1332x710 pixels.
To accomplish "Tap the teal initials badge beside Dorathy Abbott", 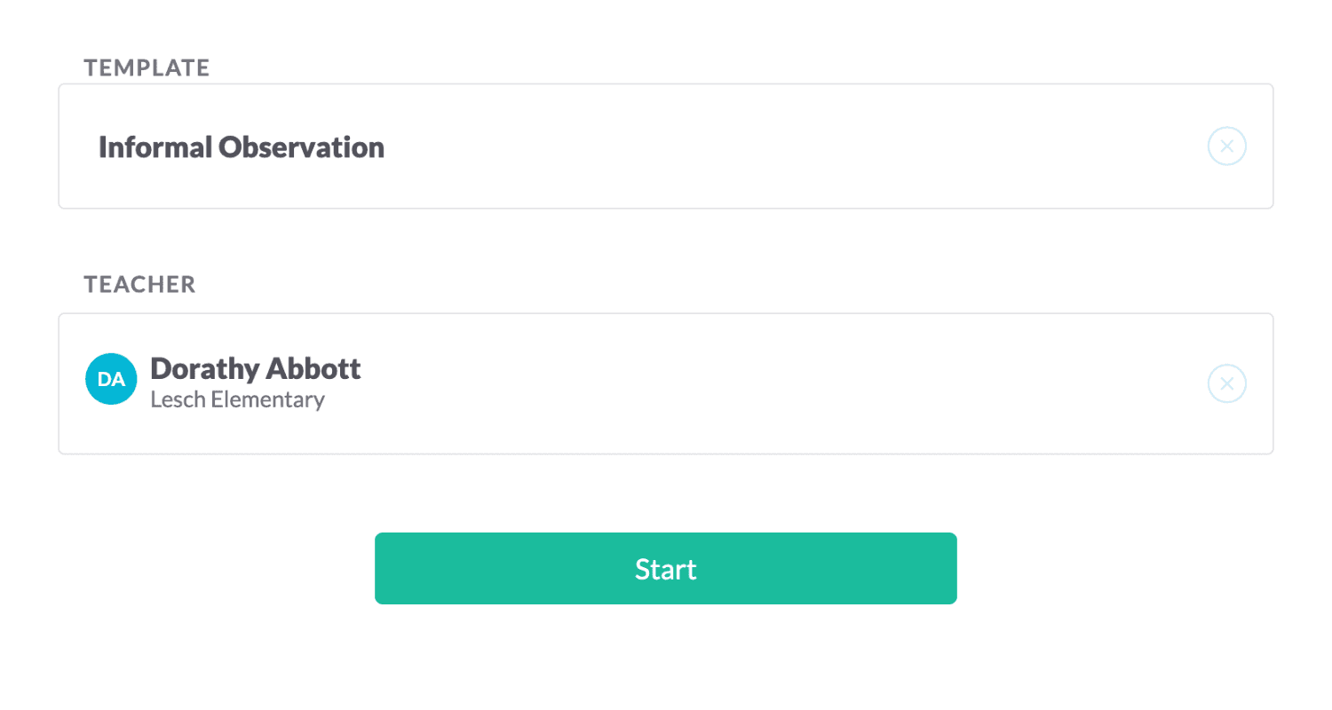I will [x=111, y=379].
